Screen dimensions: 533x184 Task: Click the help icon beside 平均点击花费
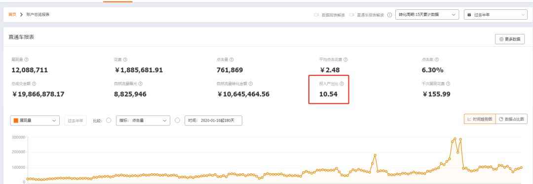(x=345, y=60)
